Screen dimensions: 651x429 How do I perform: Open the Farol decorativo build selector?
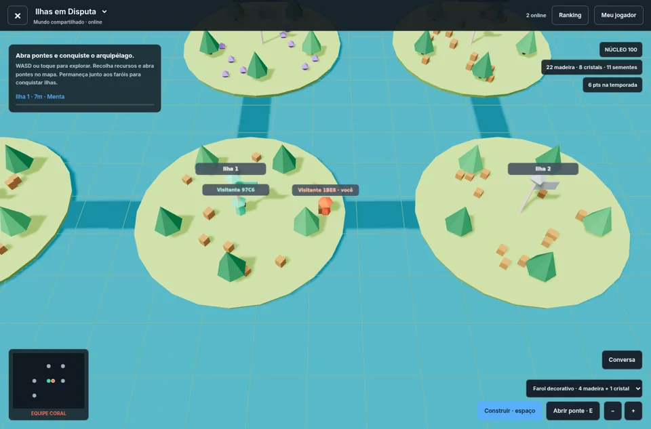[584, 389]
